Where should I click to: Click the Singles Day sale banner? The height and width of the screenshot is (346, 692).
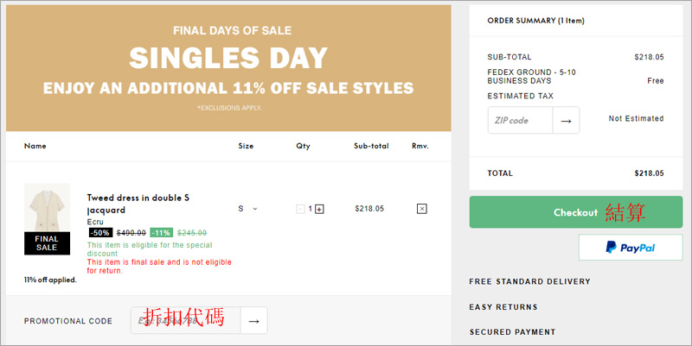point(228,59)
